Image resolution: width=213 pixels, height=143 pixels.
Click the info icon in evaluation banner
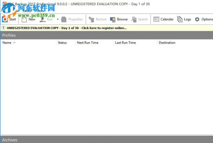point(4,28)
